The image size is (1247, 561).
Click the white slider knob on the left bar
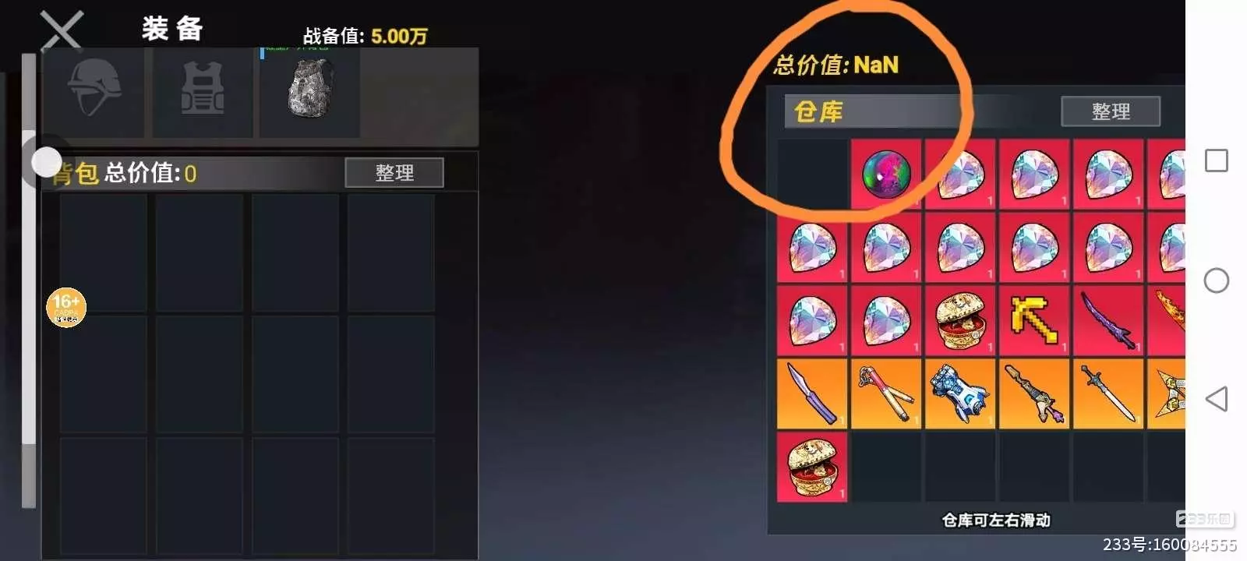tap(47, 162)
